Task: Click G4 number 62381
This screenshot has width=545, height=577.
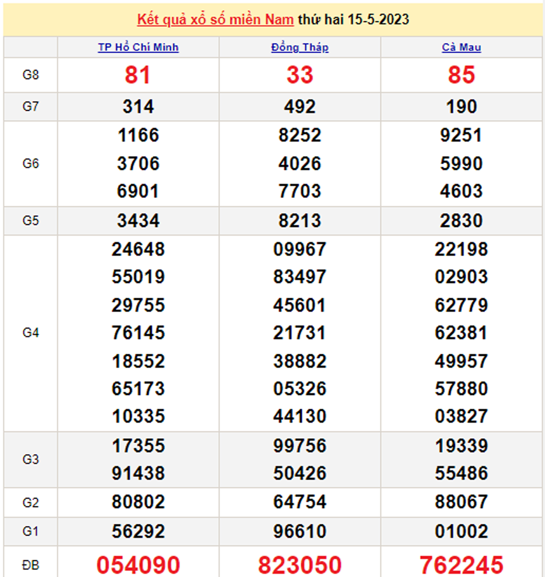Action: click(x=461, y=333)
